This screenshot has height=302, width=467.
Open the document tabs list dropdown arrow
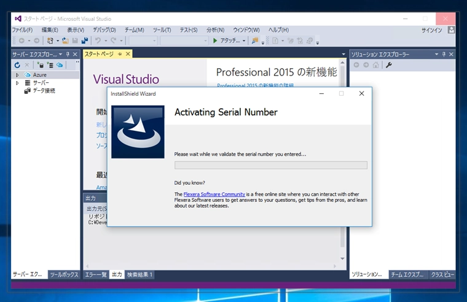pyautogui.click(x=343, y=54)
